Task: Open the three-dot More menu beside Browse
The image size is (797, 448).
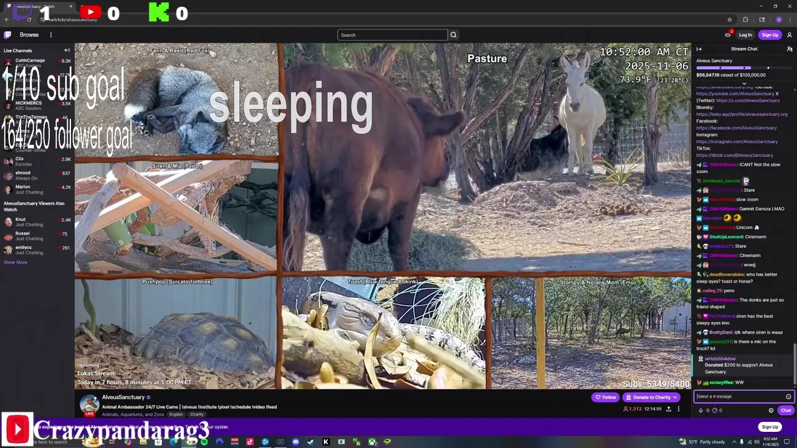Action: click(x=51, y=35)
